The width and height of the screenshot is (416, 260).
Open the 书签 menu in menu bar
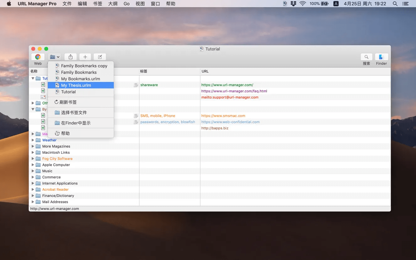[98, 4]
